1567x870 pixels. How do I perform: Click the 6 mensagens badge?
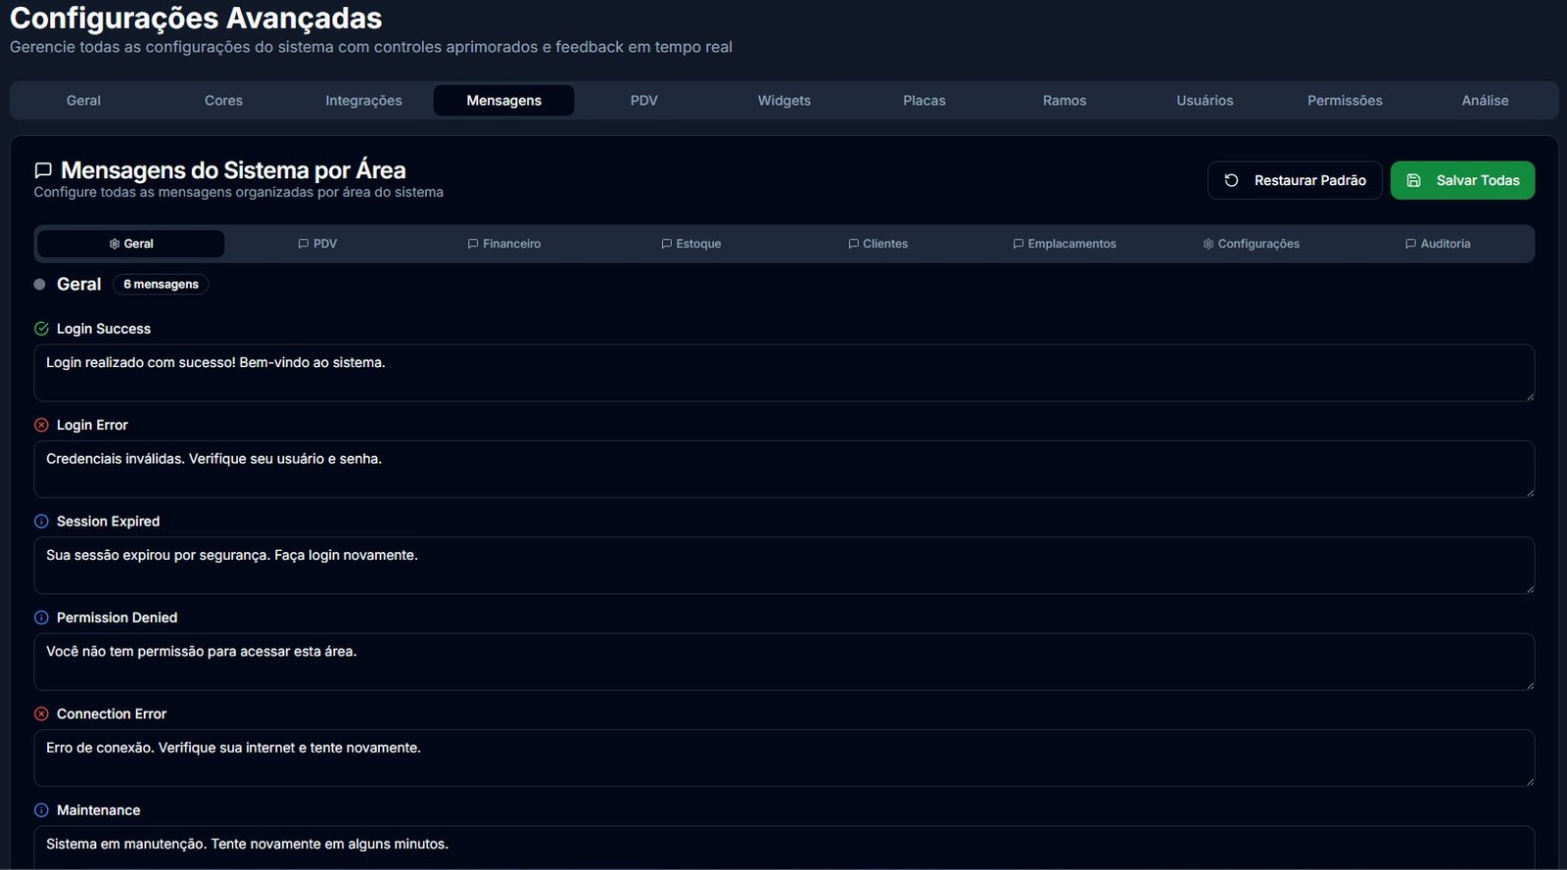pos(161,285)
